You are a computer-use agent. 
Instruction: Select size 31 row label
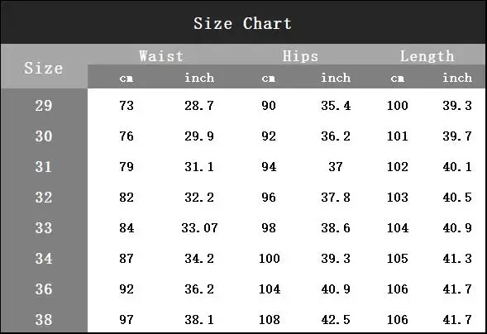pyautogui.click(x=44, y=167)
